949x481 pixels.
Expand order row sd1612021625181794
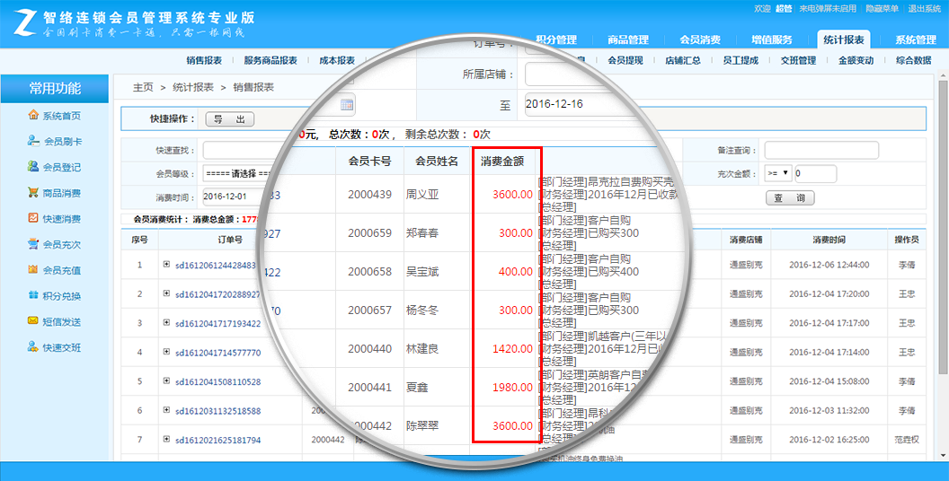tap(166, 440)
